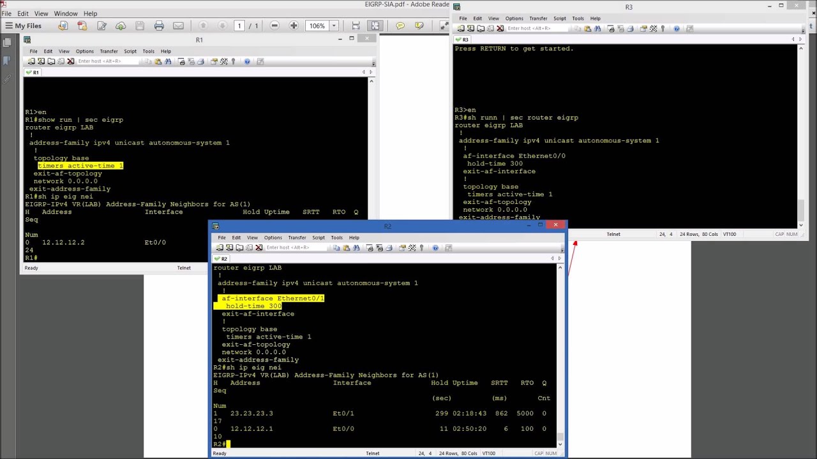This screenshot has height=459, width=817.
Task: Open the Help menu in R3 window
Action: [x=595, y=18]
